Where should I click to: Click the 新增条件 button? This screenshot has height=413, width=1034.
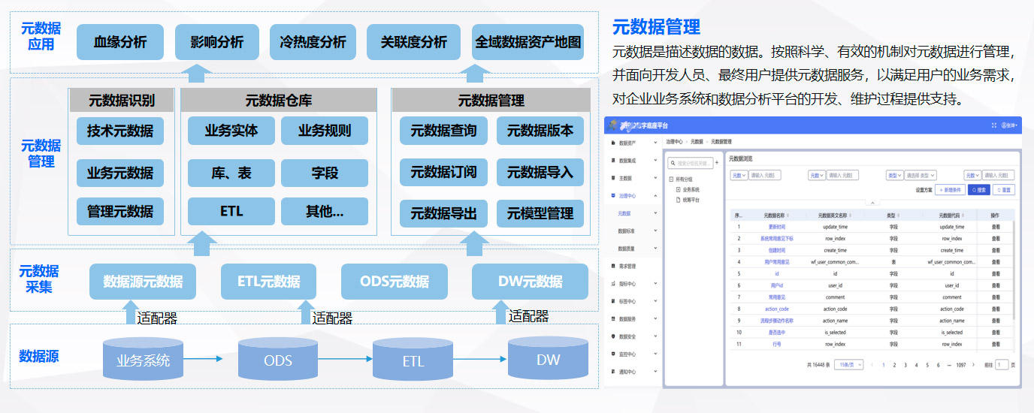[950, 190]
